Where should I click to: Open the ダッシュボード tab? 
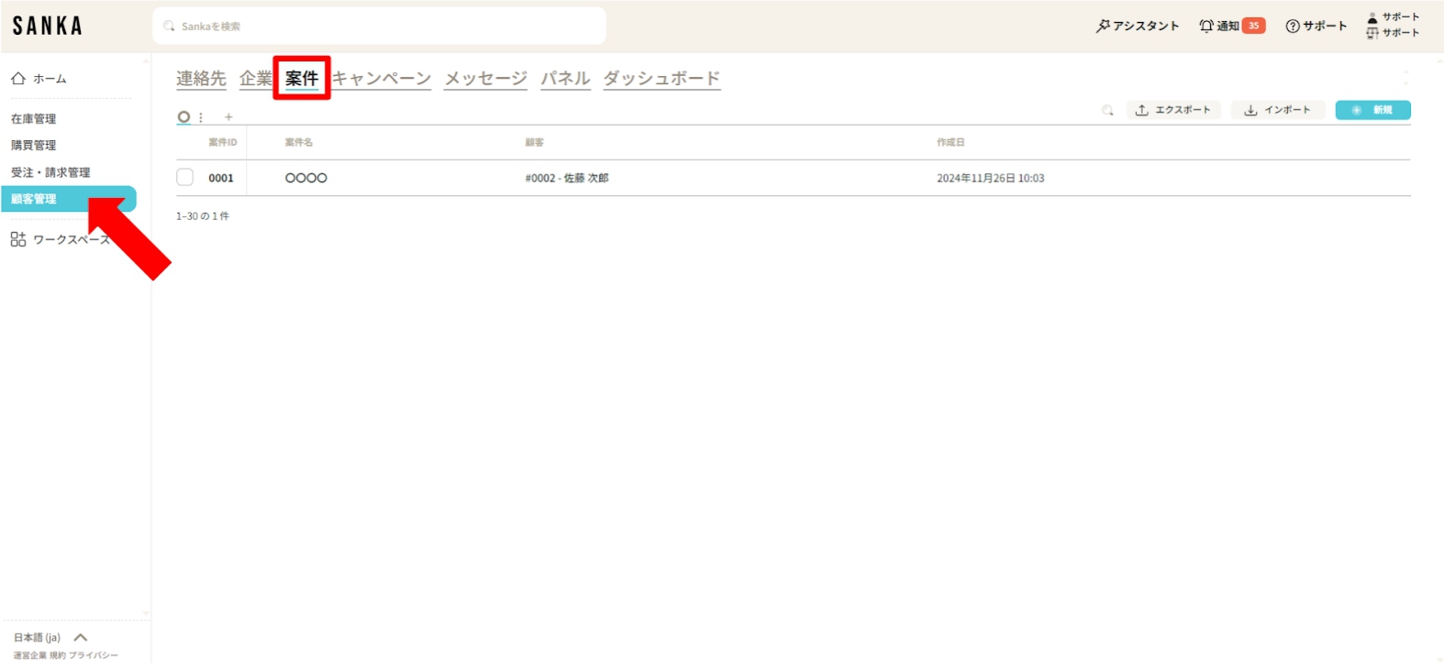[x=661, y=79]
